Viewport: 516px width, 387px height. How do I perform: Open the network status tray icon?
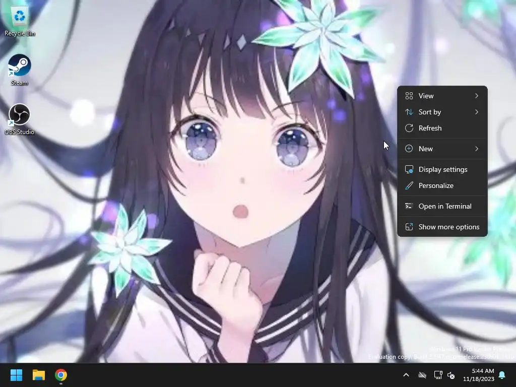[x=438, y=375]
